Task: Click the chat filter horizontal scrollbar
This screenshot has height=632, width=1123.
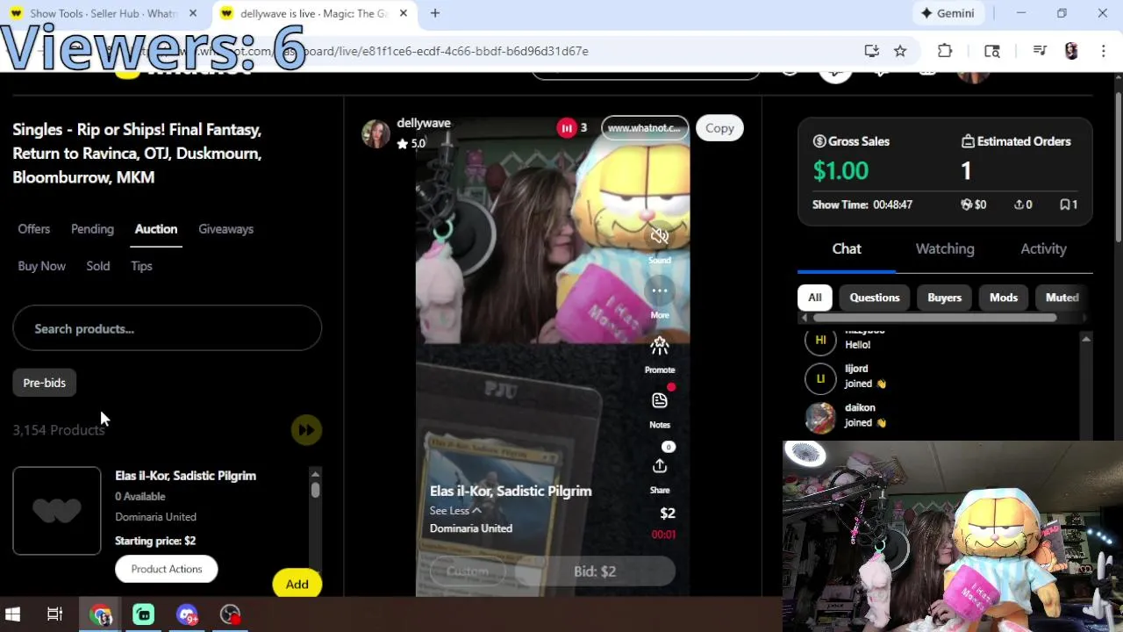Action: pyautogui.click(x=934, y=318)
